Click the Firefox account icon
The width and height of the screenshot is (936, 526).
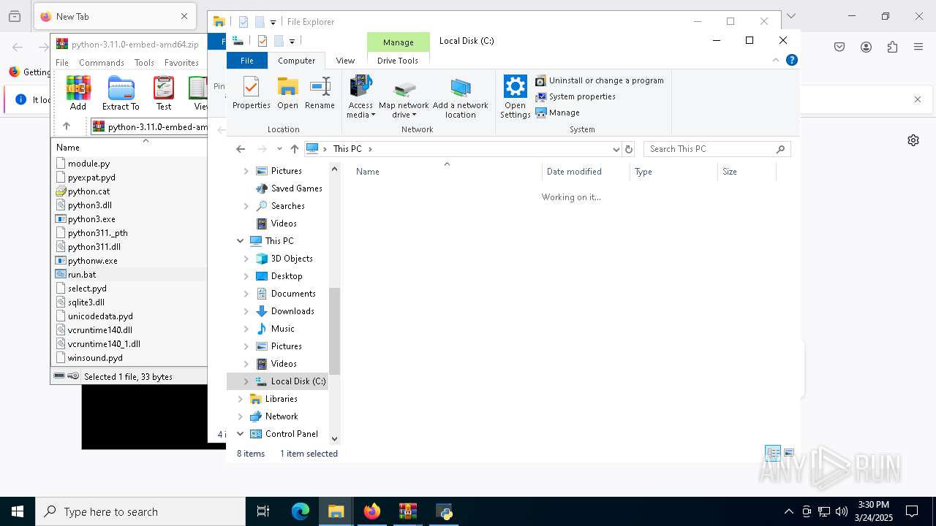[866, 47]
